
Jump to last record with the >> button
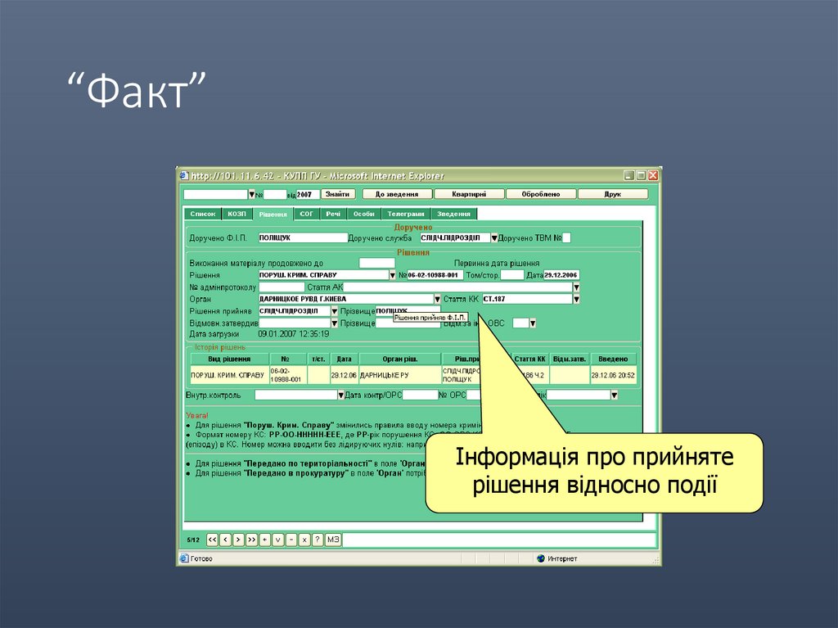(252, 540)
